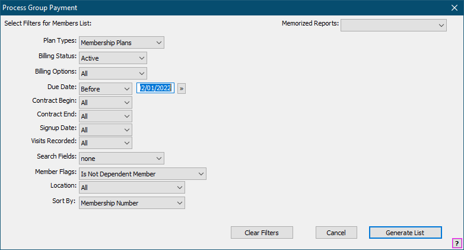This screenshot has width=464, height=250.
Task: Click the Cancel button
Action: tap(336, 233)
